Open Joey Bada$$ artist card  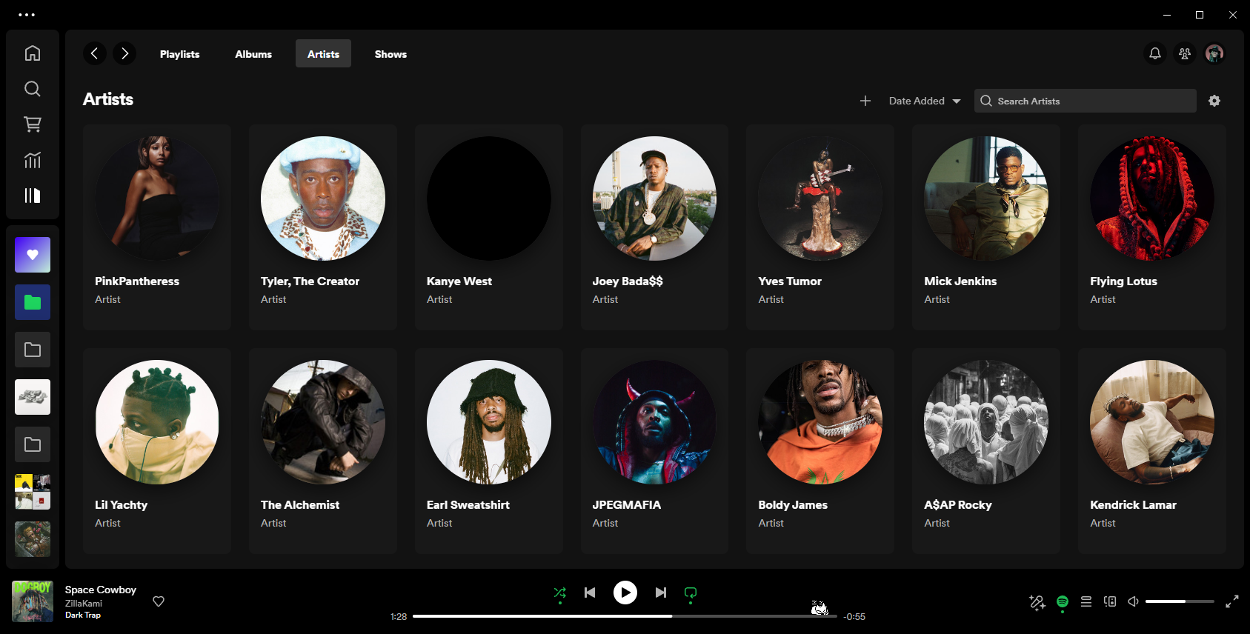pyautogui.click(x=655, y=227)
